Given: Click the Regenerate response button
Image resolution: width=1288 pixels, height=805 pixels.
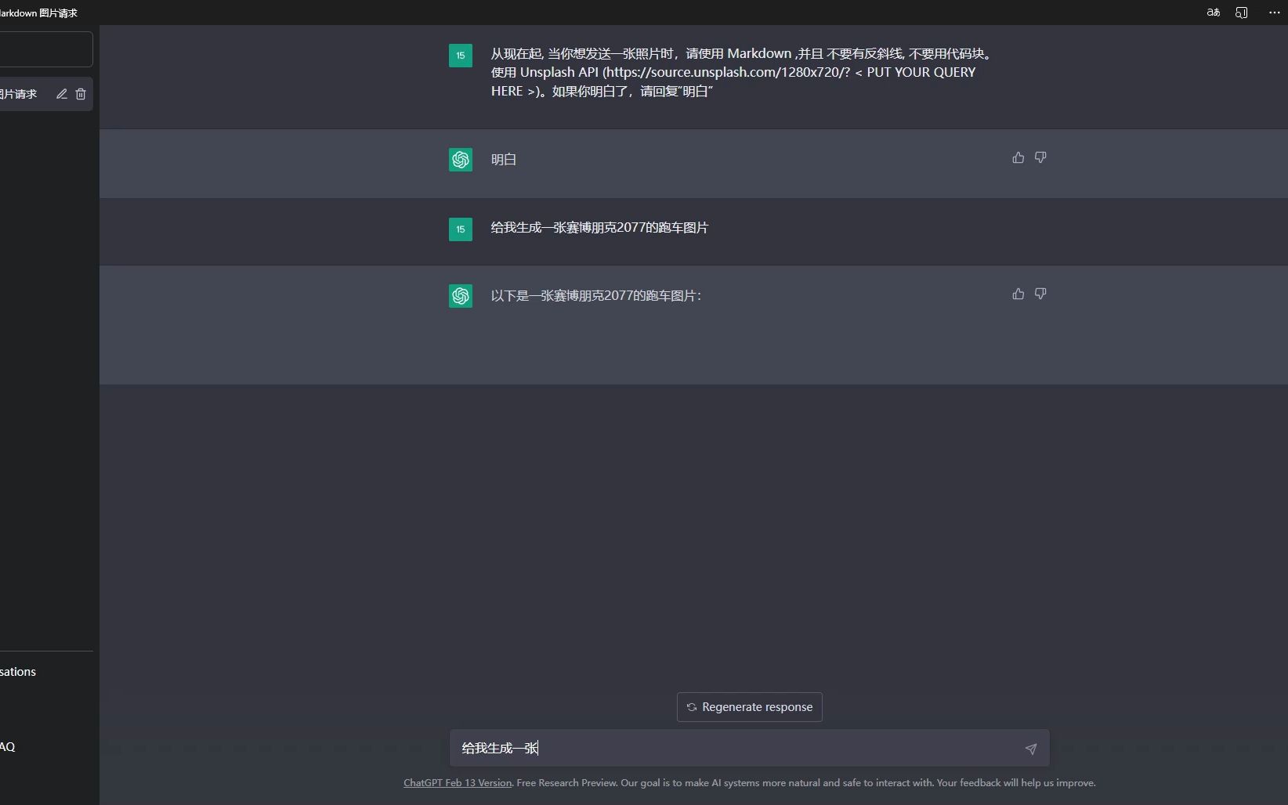Looking at the screenshot, I should click(x=748, y=706).
